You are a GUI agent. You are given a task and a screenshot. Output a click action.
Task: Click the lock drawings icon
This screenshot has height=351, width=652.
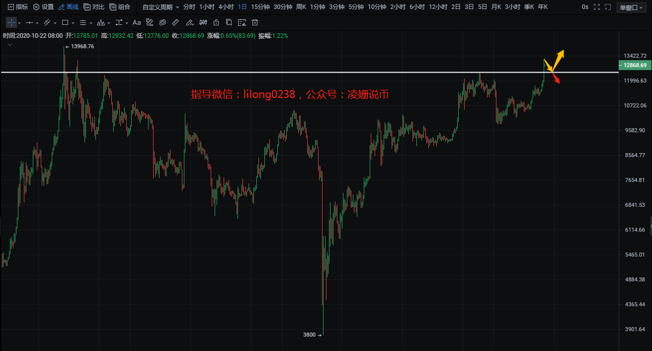[x=216, y=23]
